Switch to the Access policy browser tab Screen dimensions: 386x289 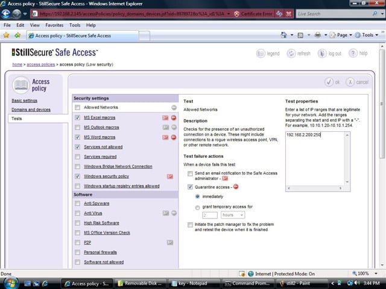coord(83,36)
